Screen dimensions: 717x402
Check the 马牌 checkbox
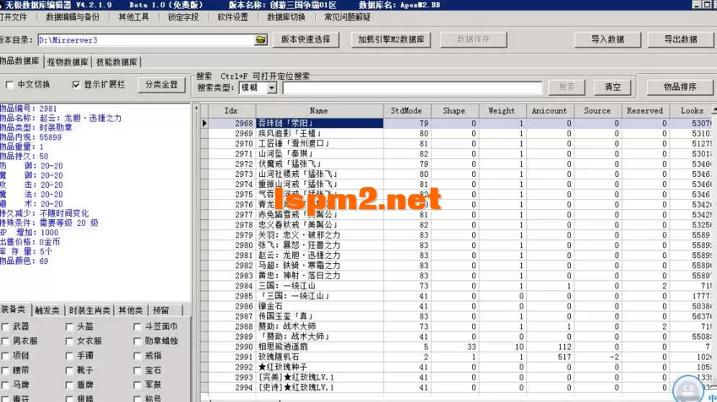(5, 385)
